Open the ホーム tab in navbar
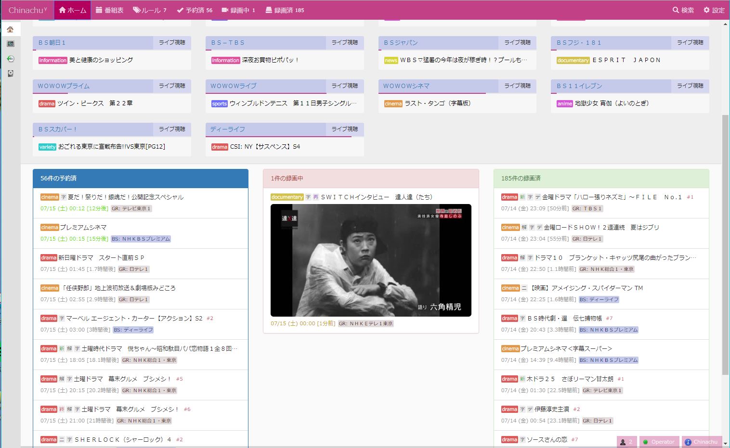Image resolution: width=730 pixels, height=448 pixels. 72,10
